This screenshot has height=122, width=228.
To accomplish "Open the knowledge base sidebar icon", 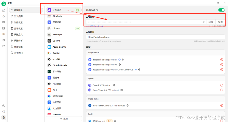I will (4, 40).
